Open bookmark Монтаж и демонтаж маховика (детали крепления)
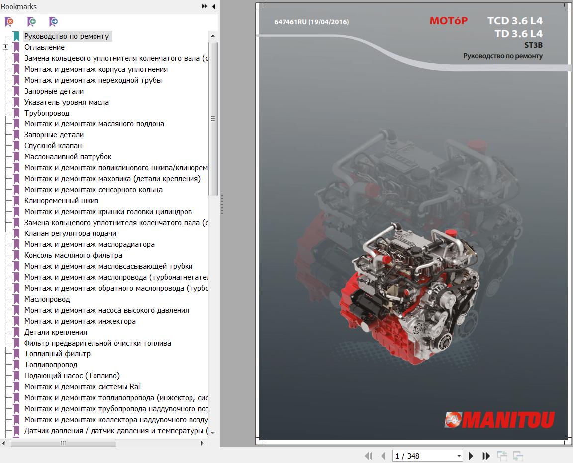 tap(112, 179)
